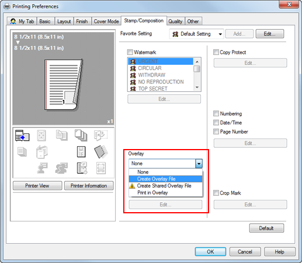Click the printer icon in the title bar
The width and height of the screenshot is (302, 263).
click(7, 6)
